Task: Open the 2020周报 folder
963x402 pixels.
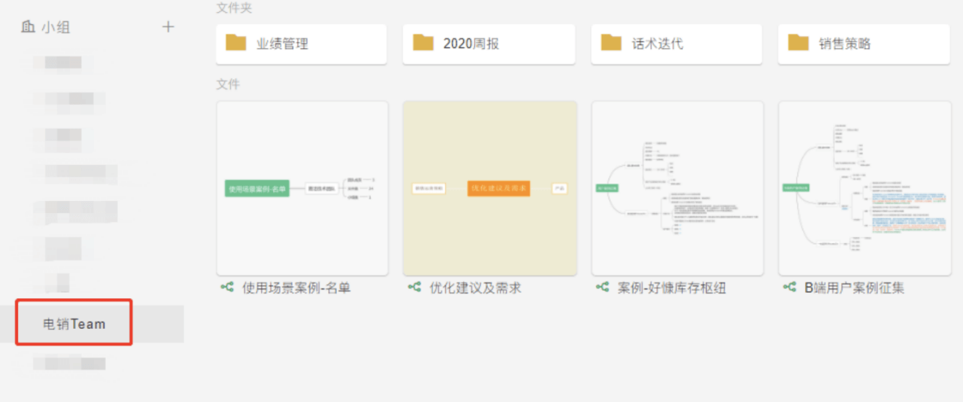Action: pos(489,44)
